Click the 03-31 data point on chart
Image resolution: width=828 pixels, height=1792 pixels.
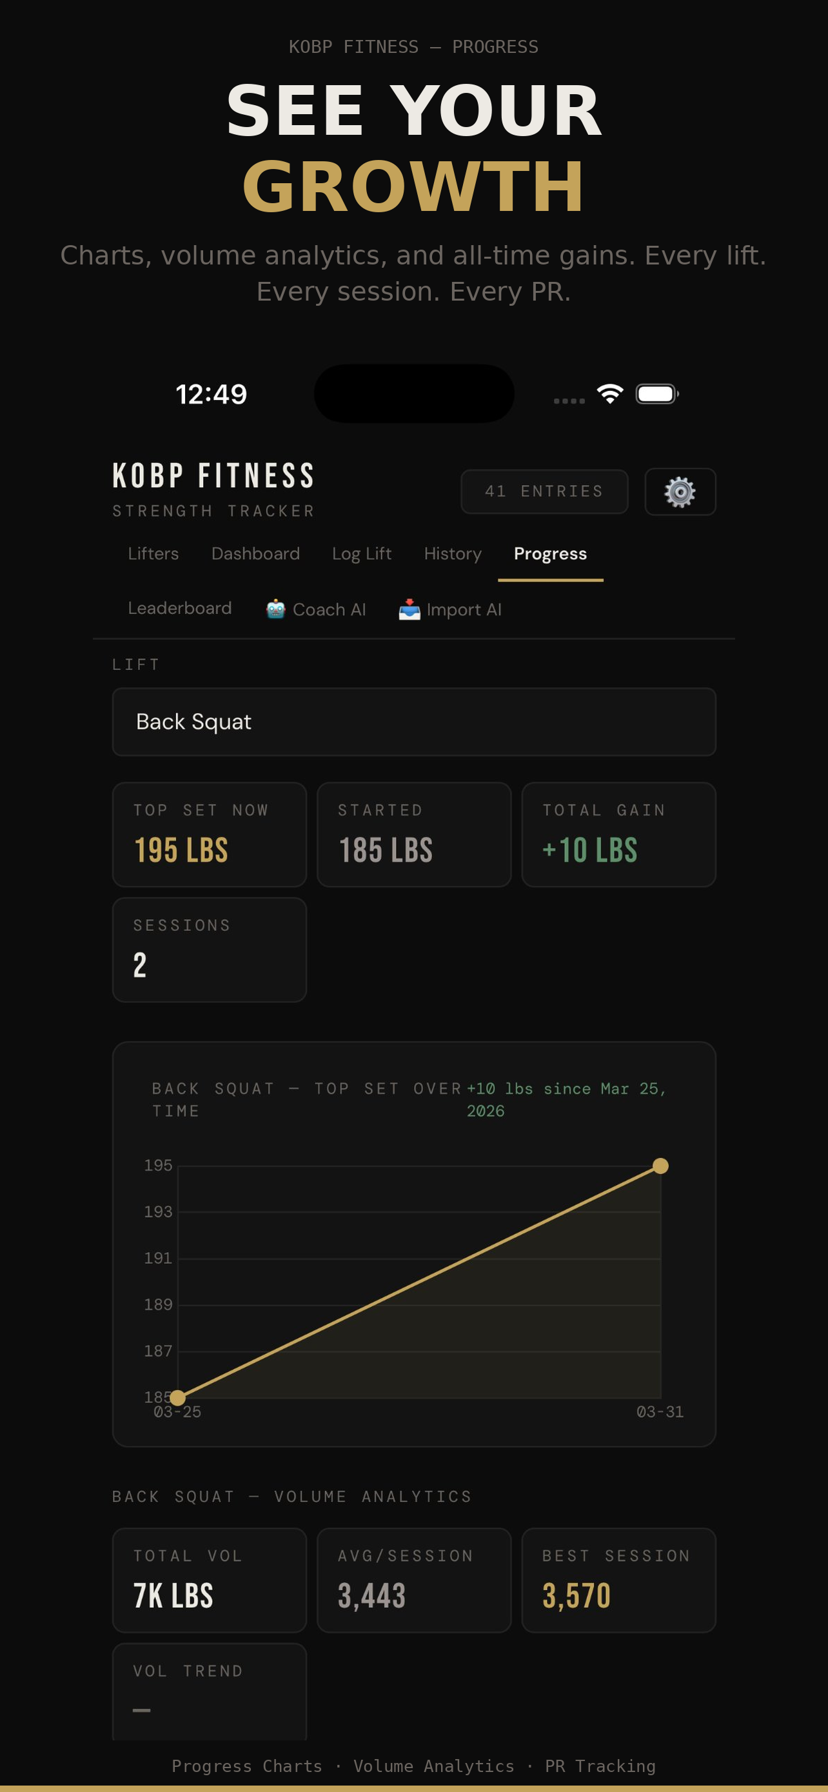pyautogui.click(x=660, y=1166)
